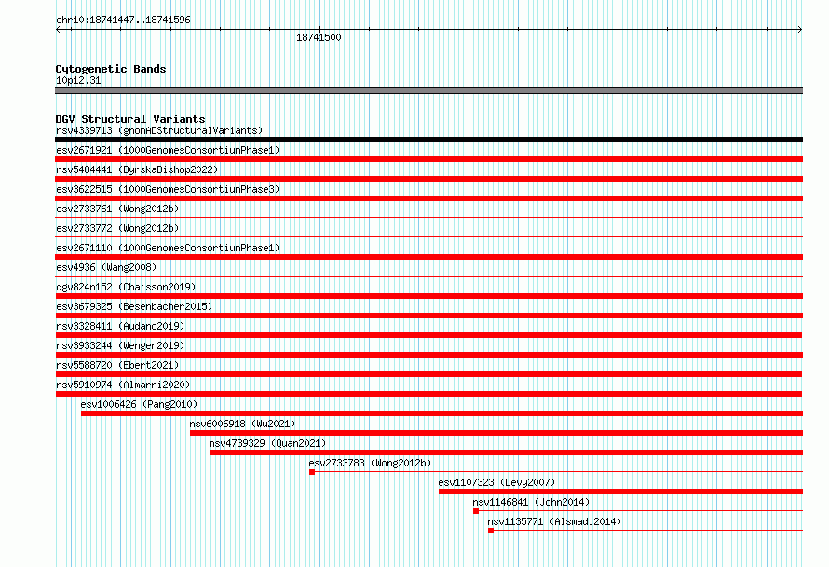Click nsv6006918 Wu2021 variant label

click(242, 424)
